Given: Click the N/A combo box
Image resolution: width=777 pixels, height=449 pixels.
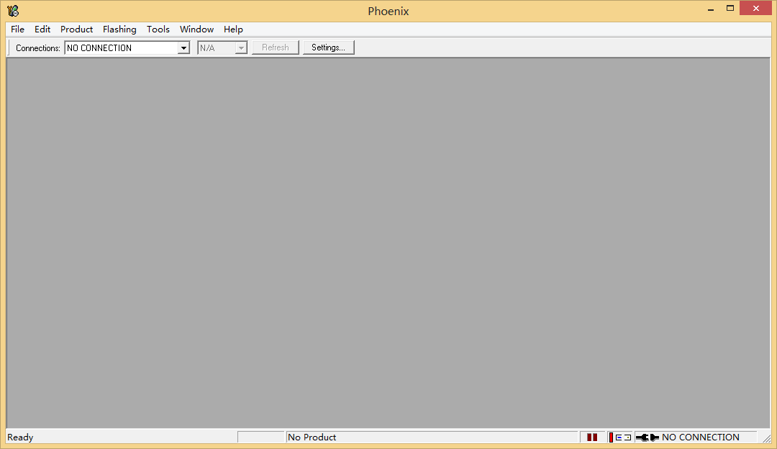Looking at the screenshot, I should [222, 47].
